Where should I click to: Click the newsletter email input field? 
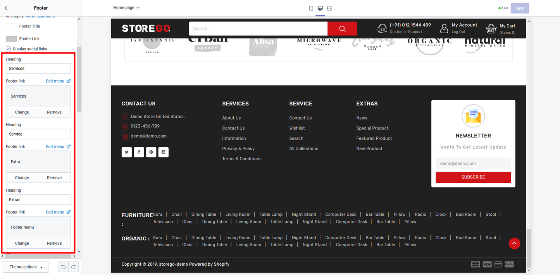click(473, 163)
